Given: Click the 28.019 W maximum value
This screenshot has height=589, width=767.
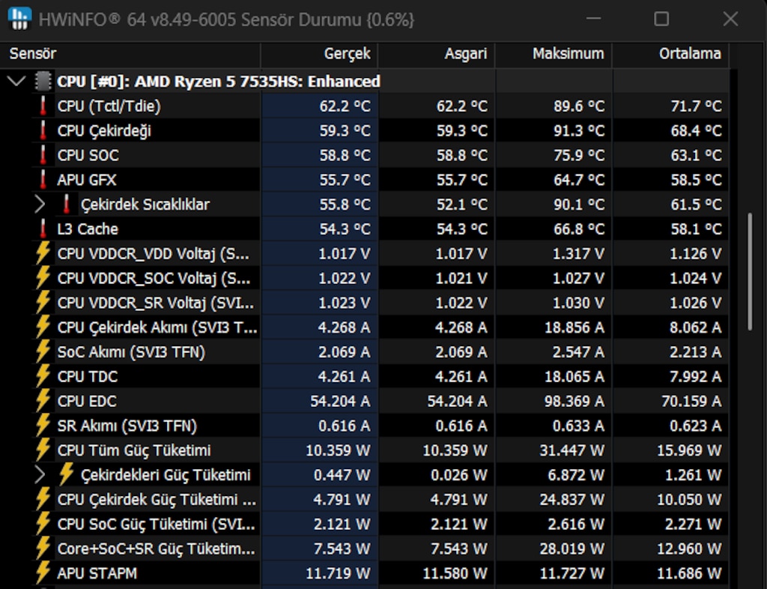Looking at the screenshot, I should coord(572,549).
